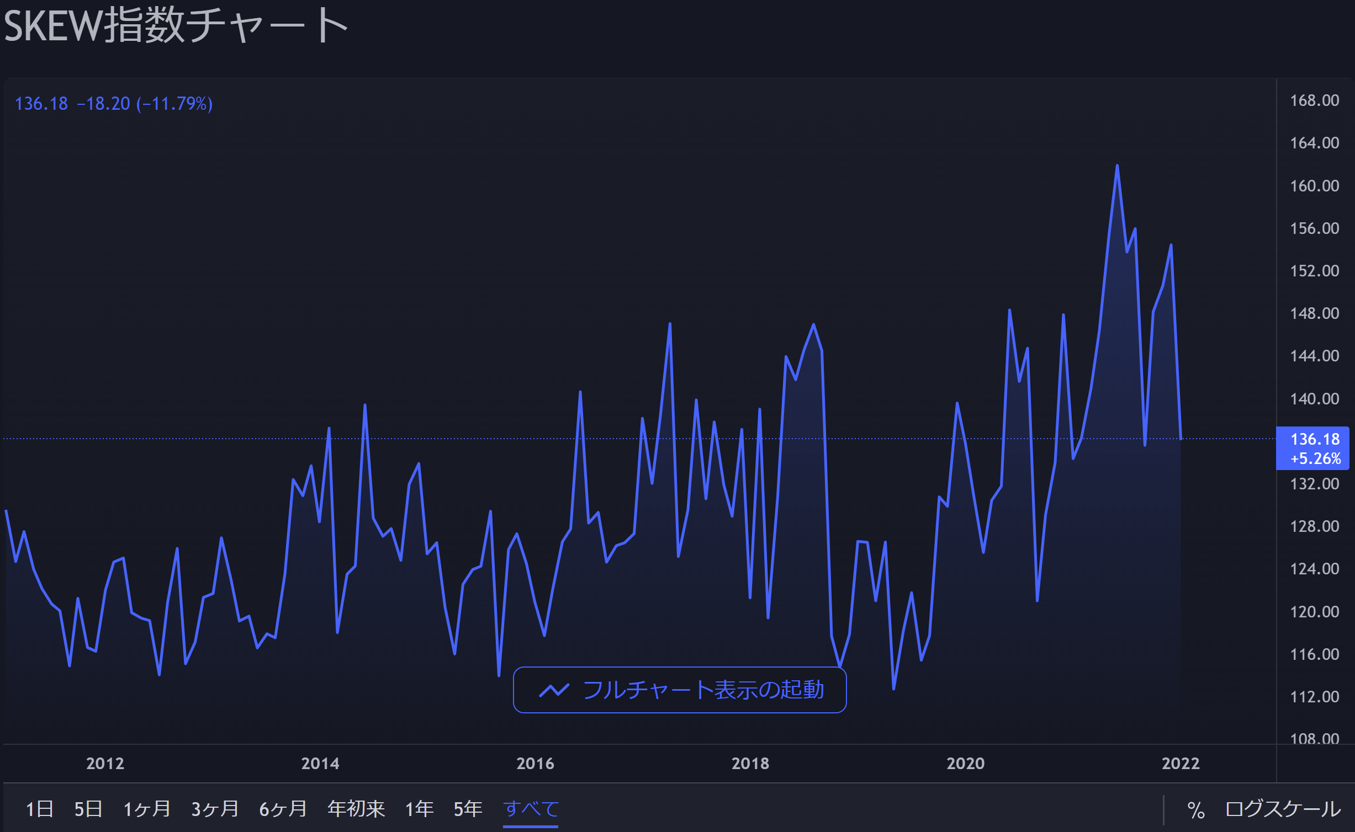This screenshot has height=832, width=1355.
Task: Click the 2016 label on time axis
Action: tap(535, 764)
